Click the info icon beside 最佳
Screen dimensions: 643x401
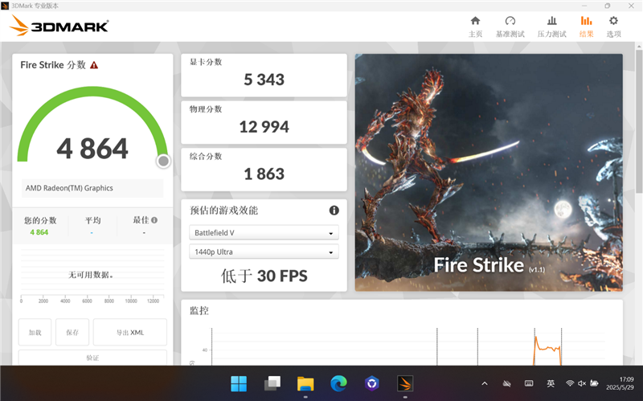(x=154, y=220)
